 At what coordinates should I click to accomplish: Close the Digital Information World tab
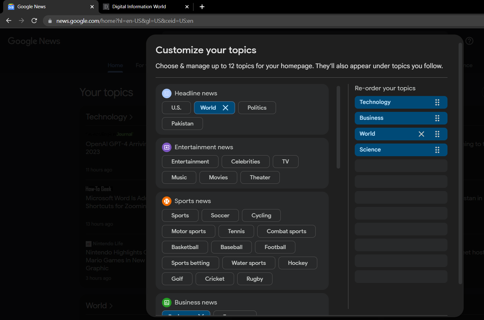pyautogui.click(x=187, y=7)
